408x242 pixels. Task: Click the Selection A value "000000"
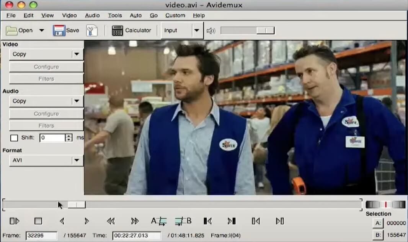(x=396, y=223)
